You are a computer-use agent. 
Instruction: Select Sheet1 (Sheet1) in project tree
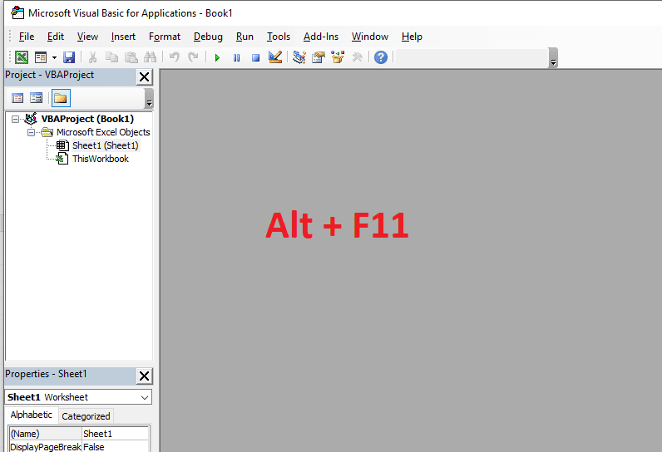[105, 145]
